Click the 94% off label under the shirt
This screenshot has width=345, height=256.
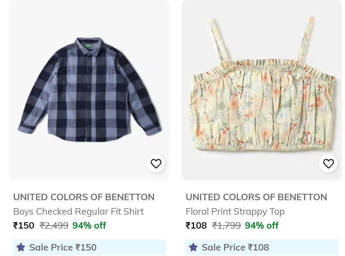[88, 226]
